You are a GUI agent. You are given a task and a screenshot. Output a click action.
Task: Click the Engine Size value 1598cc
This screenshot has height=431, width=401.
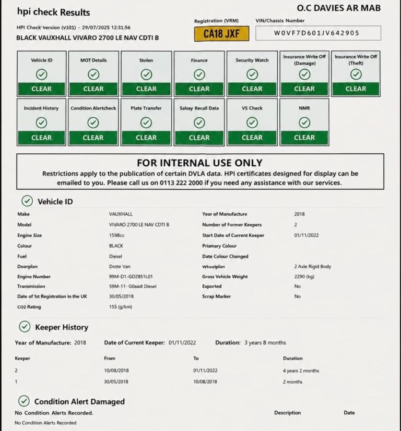[117, 235]
